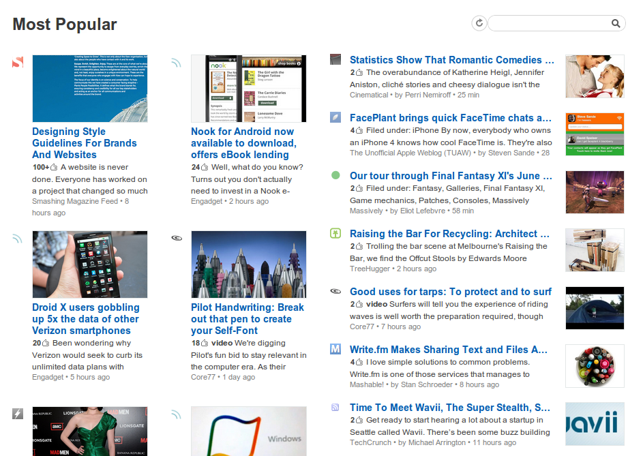Click 'Cinematical • by Perri Nemiroff' byline
The height and width of the screenshot is (456, 643).
tap(400, 95)
